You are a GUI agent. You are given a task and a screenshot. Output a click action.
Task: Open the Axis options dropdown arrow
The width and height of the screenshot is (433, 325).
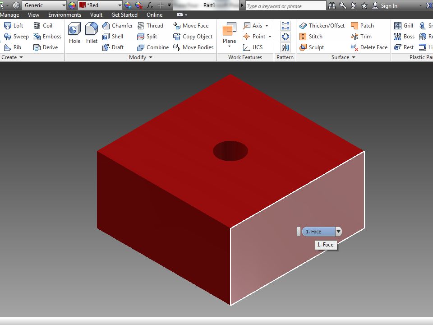(x=267, y=26)
